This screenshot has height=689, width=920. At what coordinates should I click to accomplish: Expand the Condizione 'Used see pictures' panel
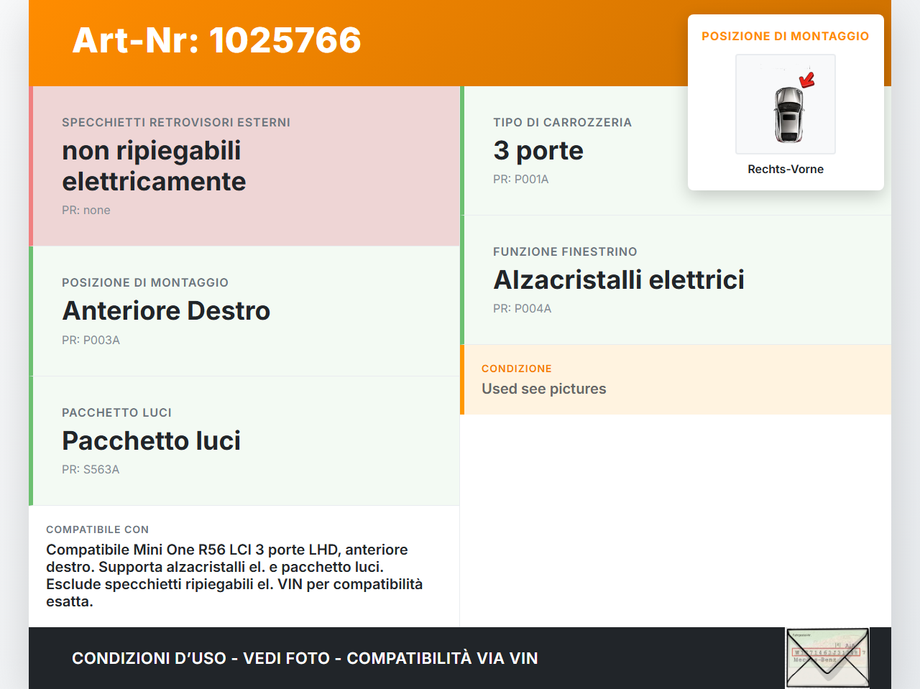(676, 380)
